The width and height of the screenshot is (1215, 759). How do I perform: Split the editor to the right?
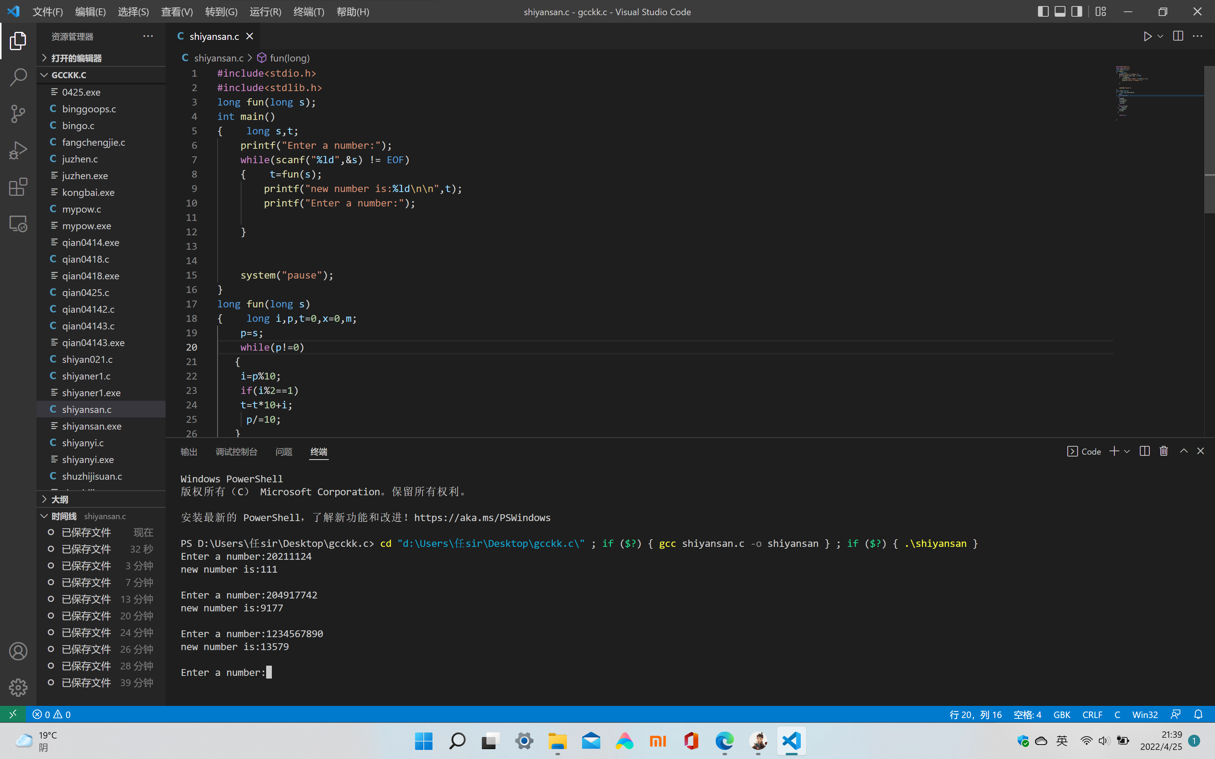pos(1178,36)
